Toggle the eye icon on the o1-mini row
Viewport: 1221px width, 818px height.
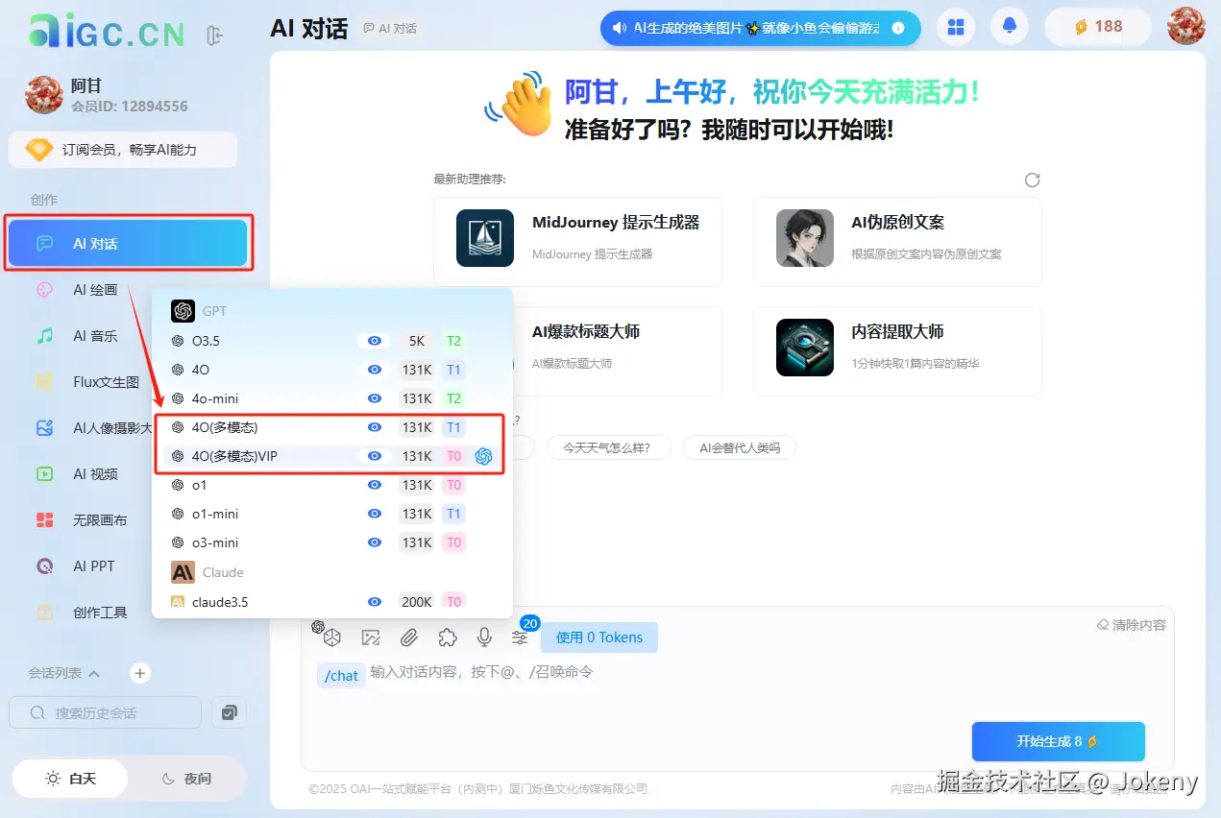[x=375, y=514]
